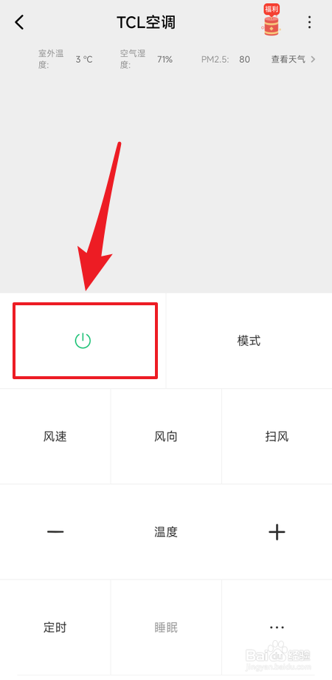Viewport: 332px width, 680px height.
Task: Adjust air direction with 风向
Action: pos(166,436)
